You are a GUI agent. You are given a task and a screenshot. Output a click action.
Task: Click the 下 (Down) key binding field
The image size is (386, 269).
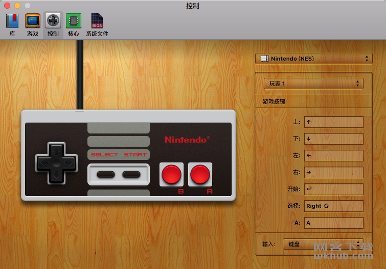click(333, 139)
